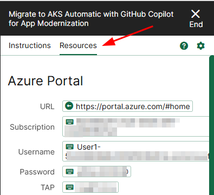
Task: Click the lab title Migrate to AKS Automatic
Action: pyautogui.click(x=91, y=19)
